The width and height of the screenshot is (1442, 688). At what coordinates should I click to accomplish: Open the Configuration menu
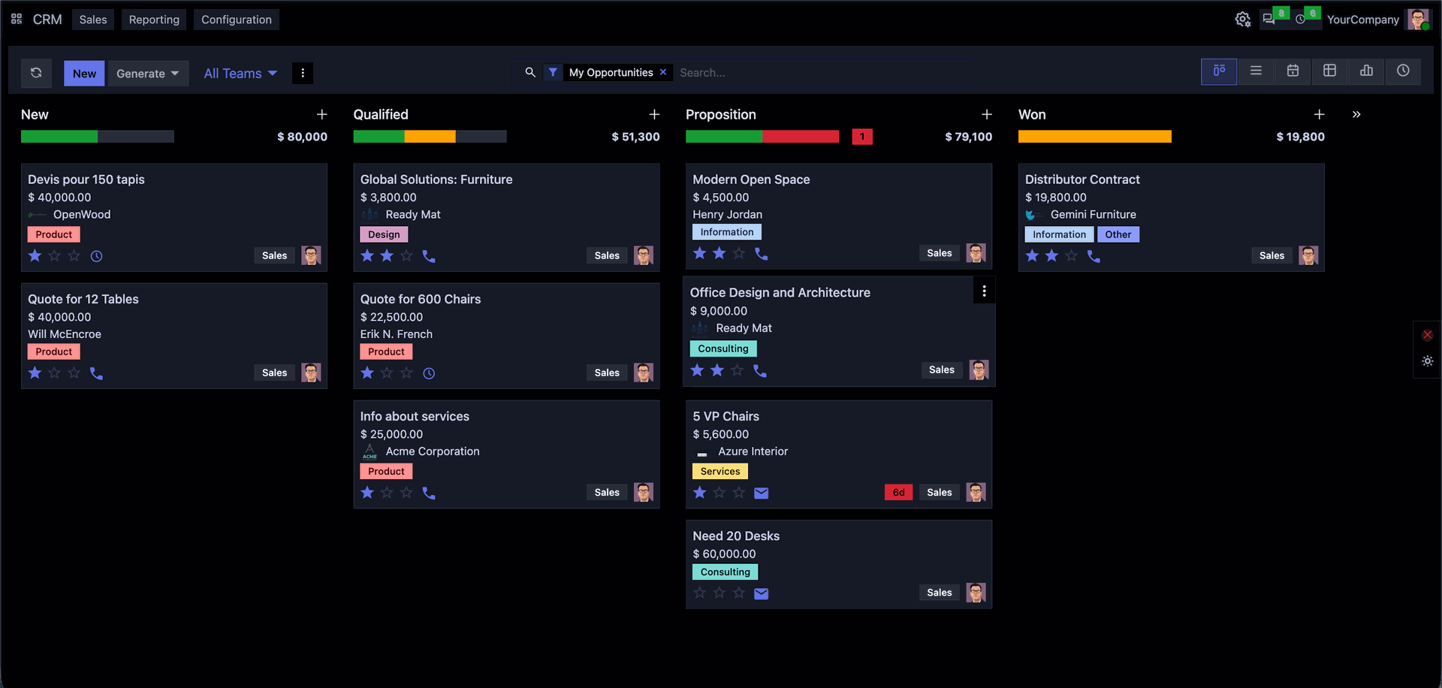click(237, 20)
